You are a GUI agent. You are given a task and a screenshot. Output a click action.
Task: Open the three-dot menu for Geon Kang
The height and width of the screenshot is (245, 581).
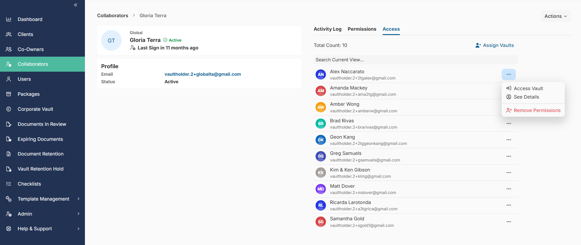pos(509,140)
